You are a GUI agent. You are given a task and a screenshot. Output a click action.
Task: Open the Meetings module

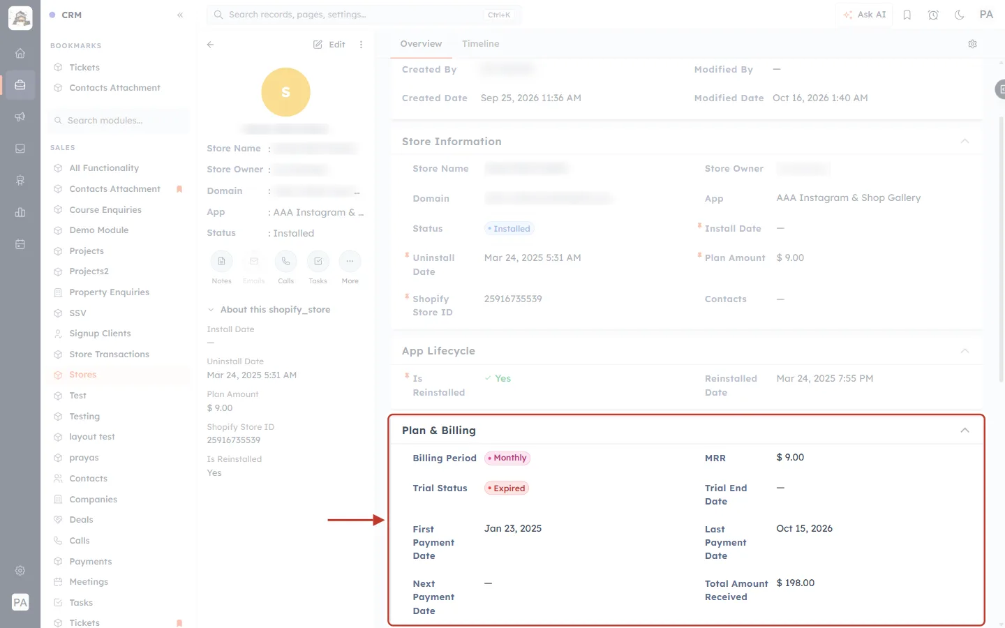click(89, 582)
